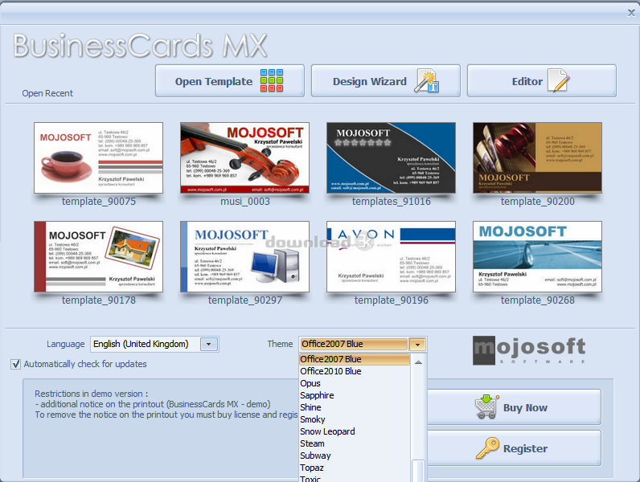Collapse the Theme dropdown arrow
640x482 pixels.
click(417, 345)
